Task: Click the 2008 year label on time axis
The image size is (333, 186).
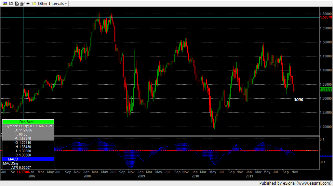Action: [87, 176]
